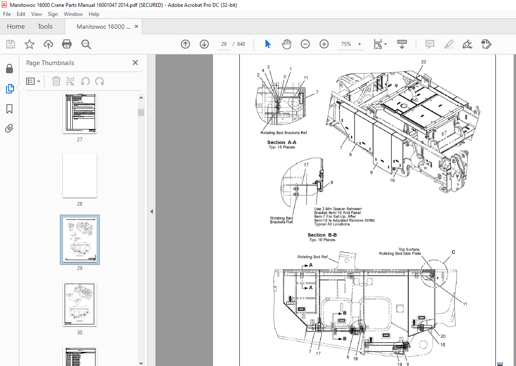Click the thumbnails panel scroll up arrow
This screenshot has height=366, width=516.
point(141,98)
